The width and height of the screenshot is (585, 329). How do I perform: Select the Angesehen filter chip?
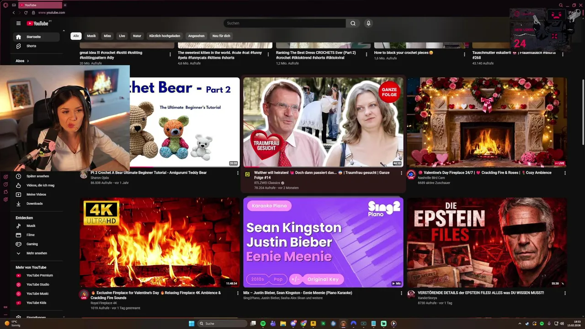(197, 36)
